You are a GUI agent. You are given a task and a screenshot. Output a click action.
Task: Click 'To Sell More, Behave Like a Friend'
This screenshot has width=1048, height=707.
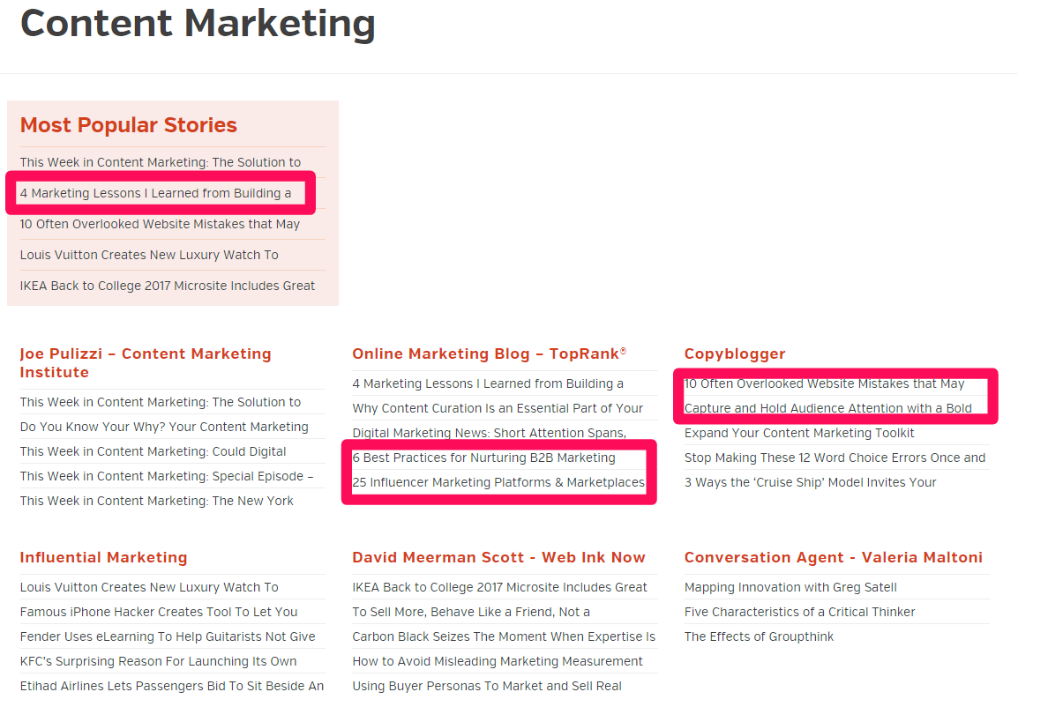point(471,612)
